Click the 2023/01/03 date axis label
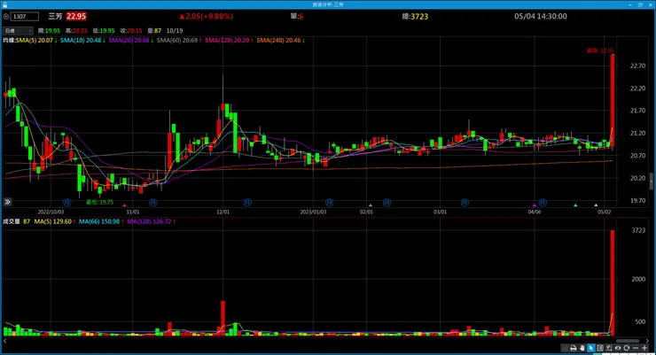Viewport: 656px width, 355px height. [313, 212]
